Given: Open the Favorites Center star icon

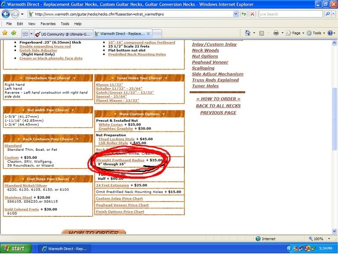Looking at the screenshot, I should coord(5,33).
